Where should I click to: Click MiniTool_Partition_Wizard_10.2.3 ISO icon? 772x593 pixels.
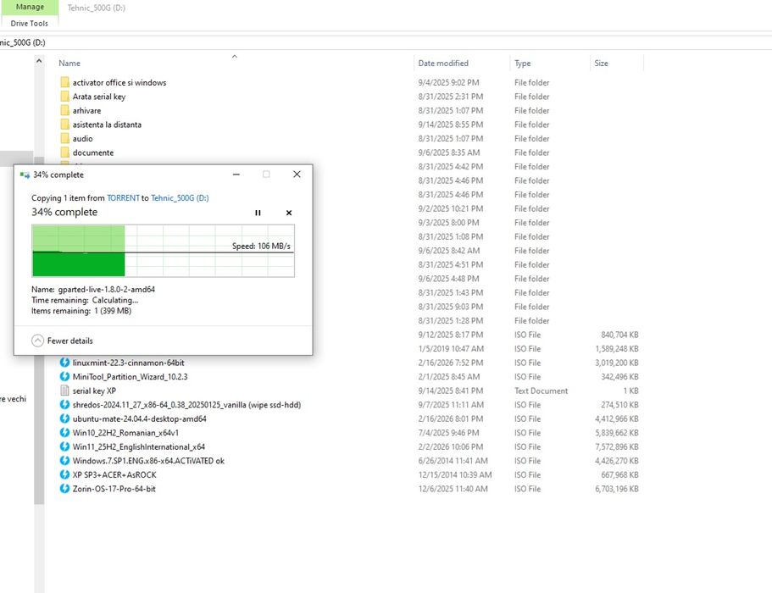64,376
